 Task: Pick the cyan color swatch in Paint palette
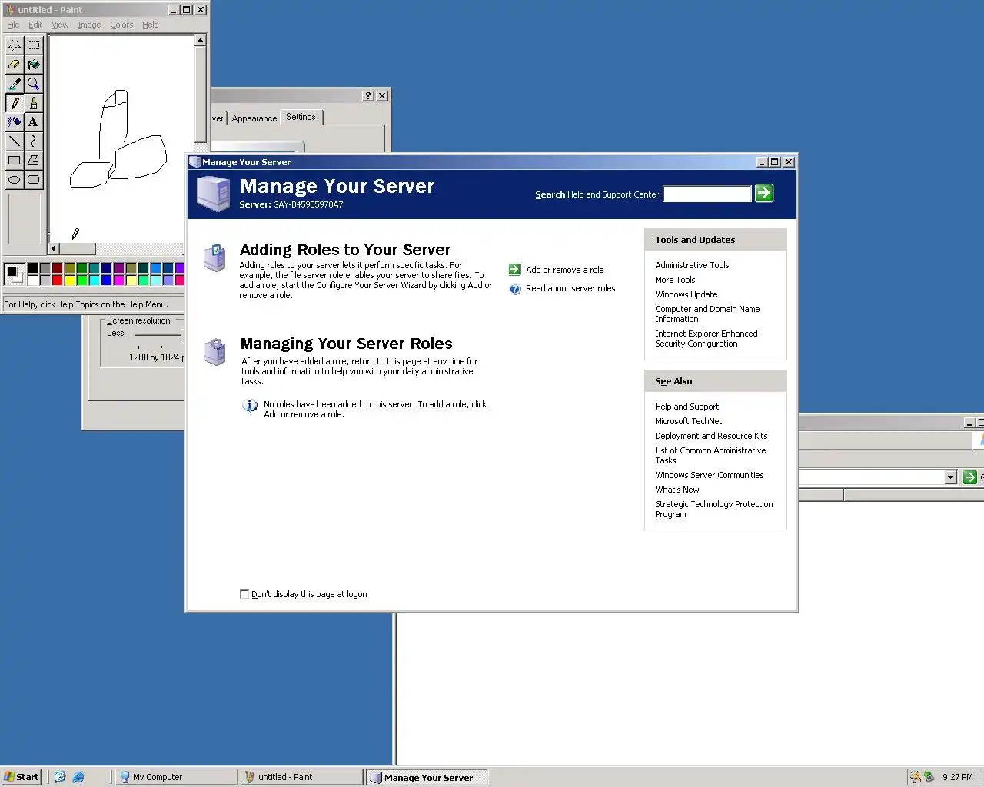pyautogui.click(x=94, y=280)
